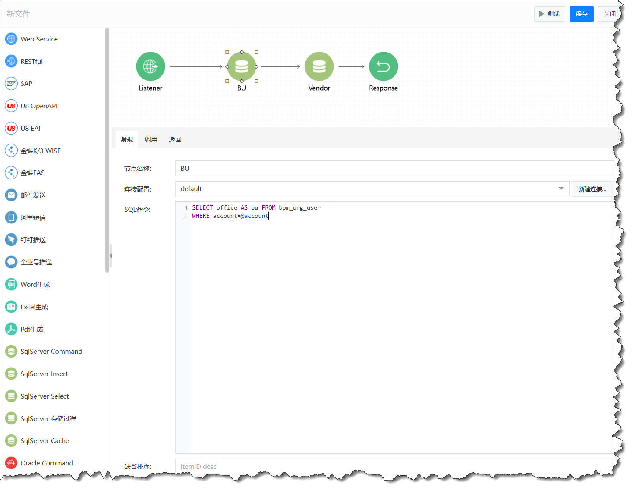Click the Vendor database node
Screen dimensions: 633x490
coord(319,66)
